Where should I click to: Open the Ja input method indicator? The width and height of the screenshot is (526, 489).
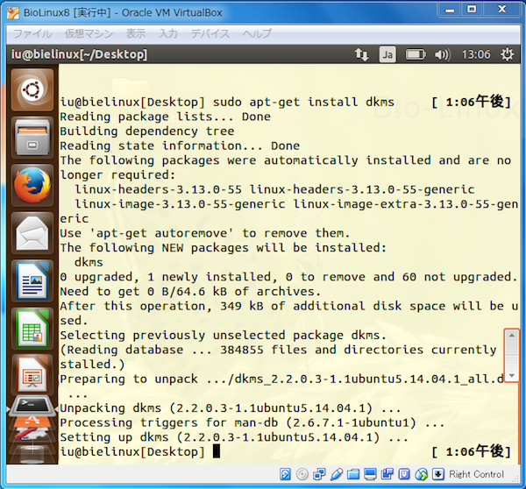[387, 54]
